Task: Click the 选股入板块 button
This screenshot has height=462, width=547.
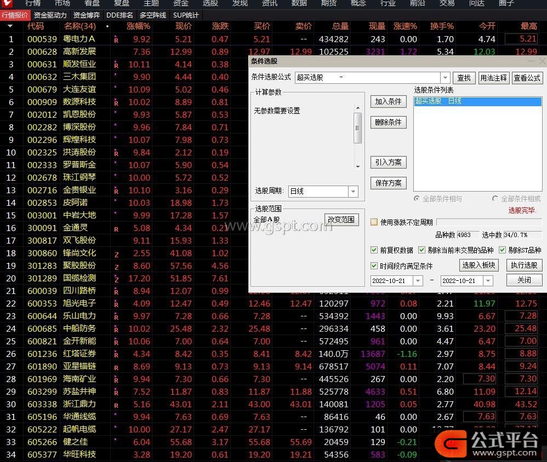Action: point(478,265)
